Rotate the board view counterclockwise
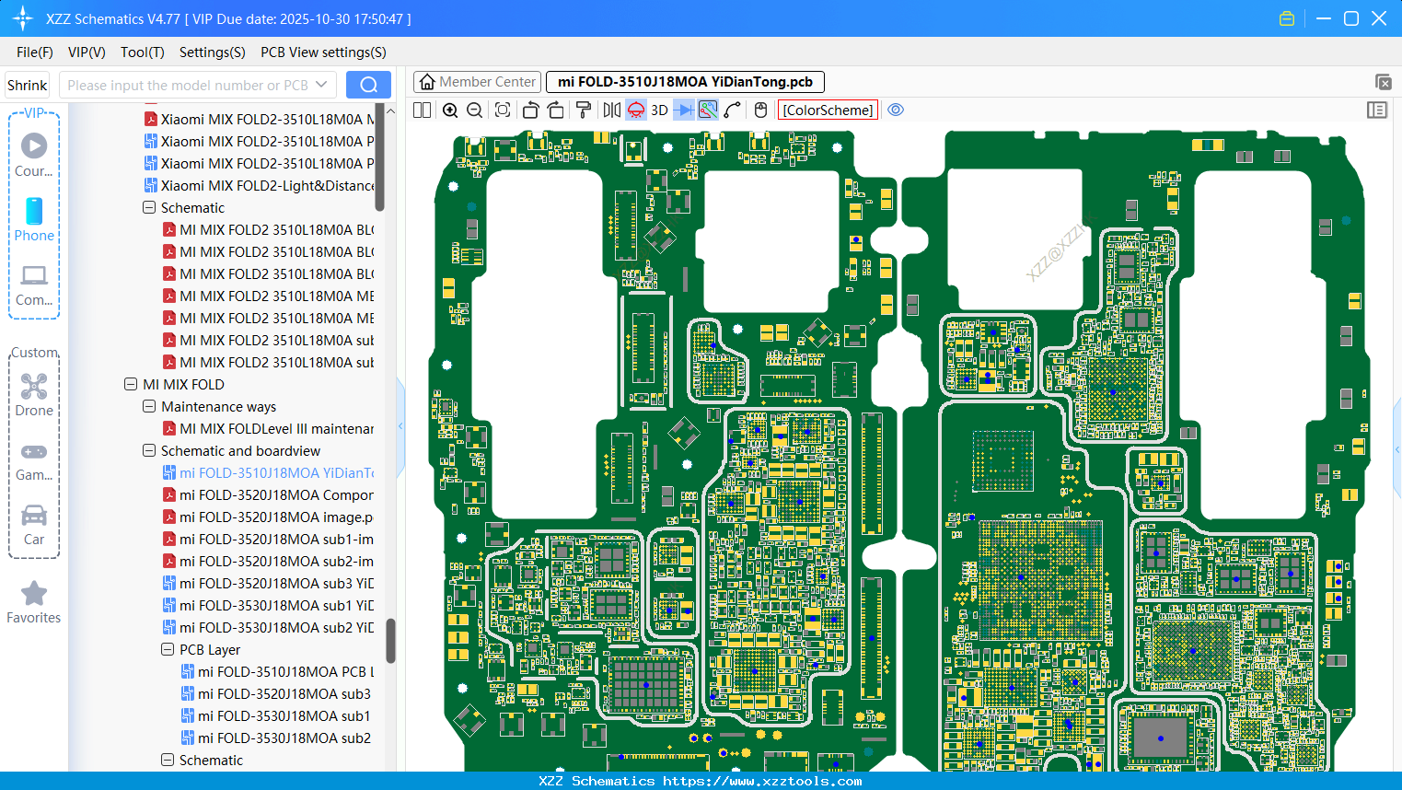The height and width of the screenshot is (790, 1402). pos(530,110)
